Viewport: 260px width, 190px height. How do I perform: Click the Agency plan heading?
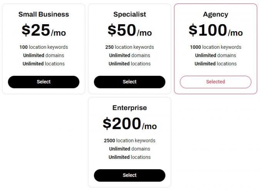click(x=215, y=15)
